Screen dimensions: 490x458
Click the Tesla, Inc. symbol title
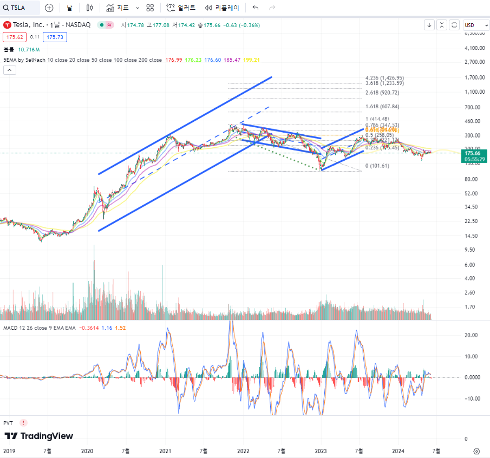51,25
